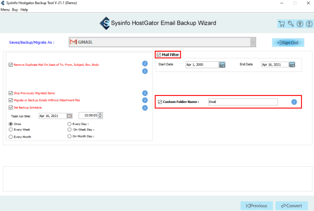Viewport: 314px width, 211px height.
Task: Open the about info icon in header
Action: [x=309, y=24]
